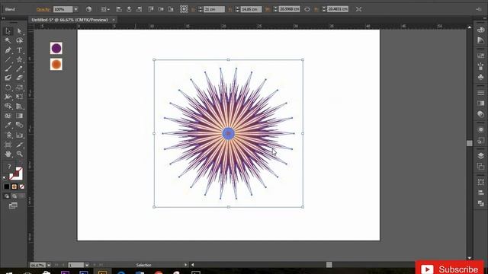Switch to Untitled-5 document tab

tap(69, 20)
